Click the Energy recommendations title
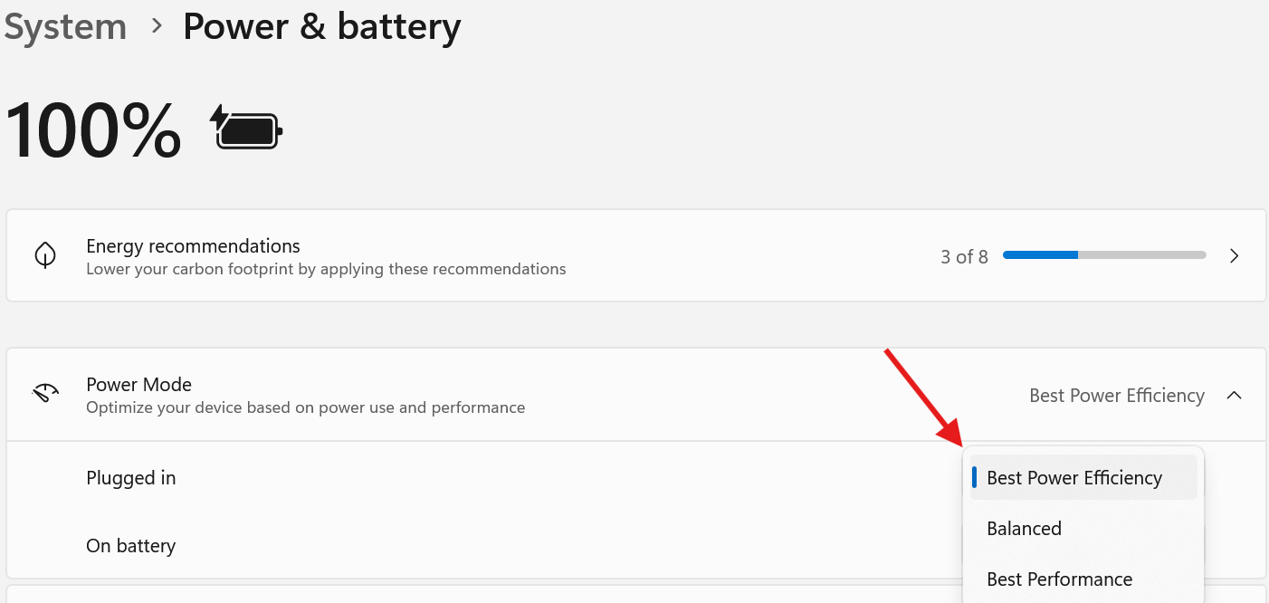The height and width of the screenshot is (603, 1269). 193,246
